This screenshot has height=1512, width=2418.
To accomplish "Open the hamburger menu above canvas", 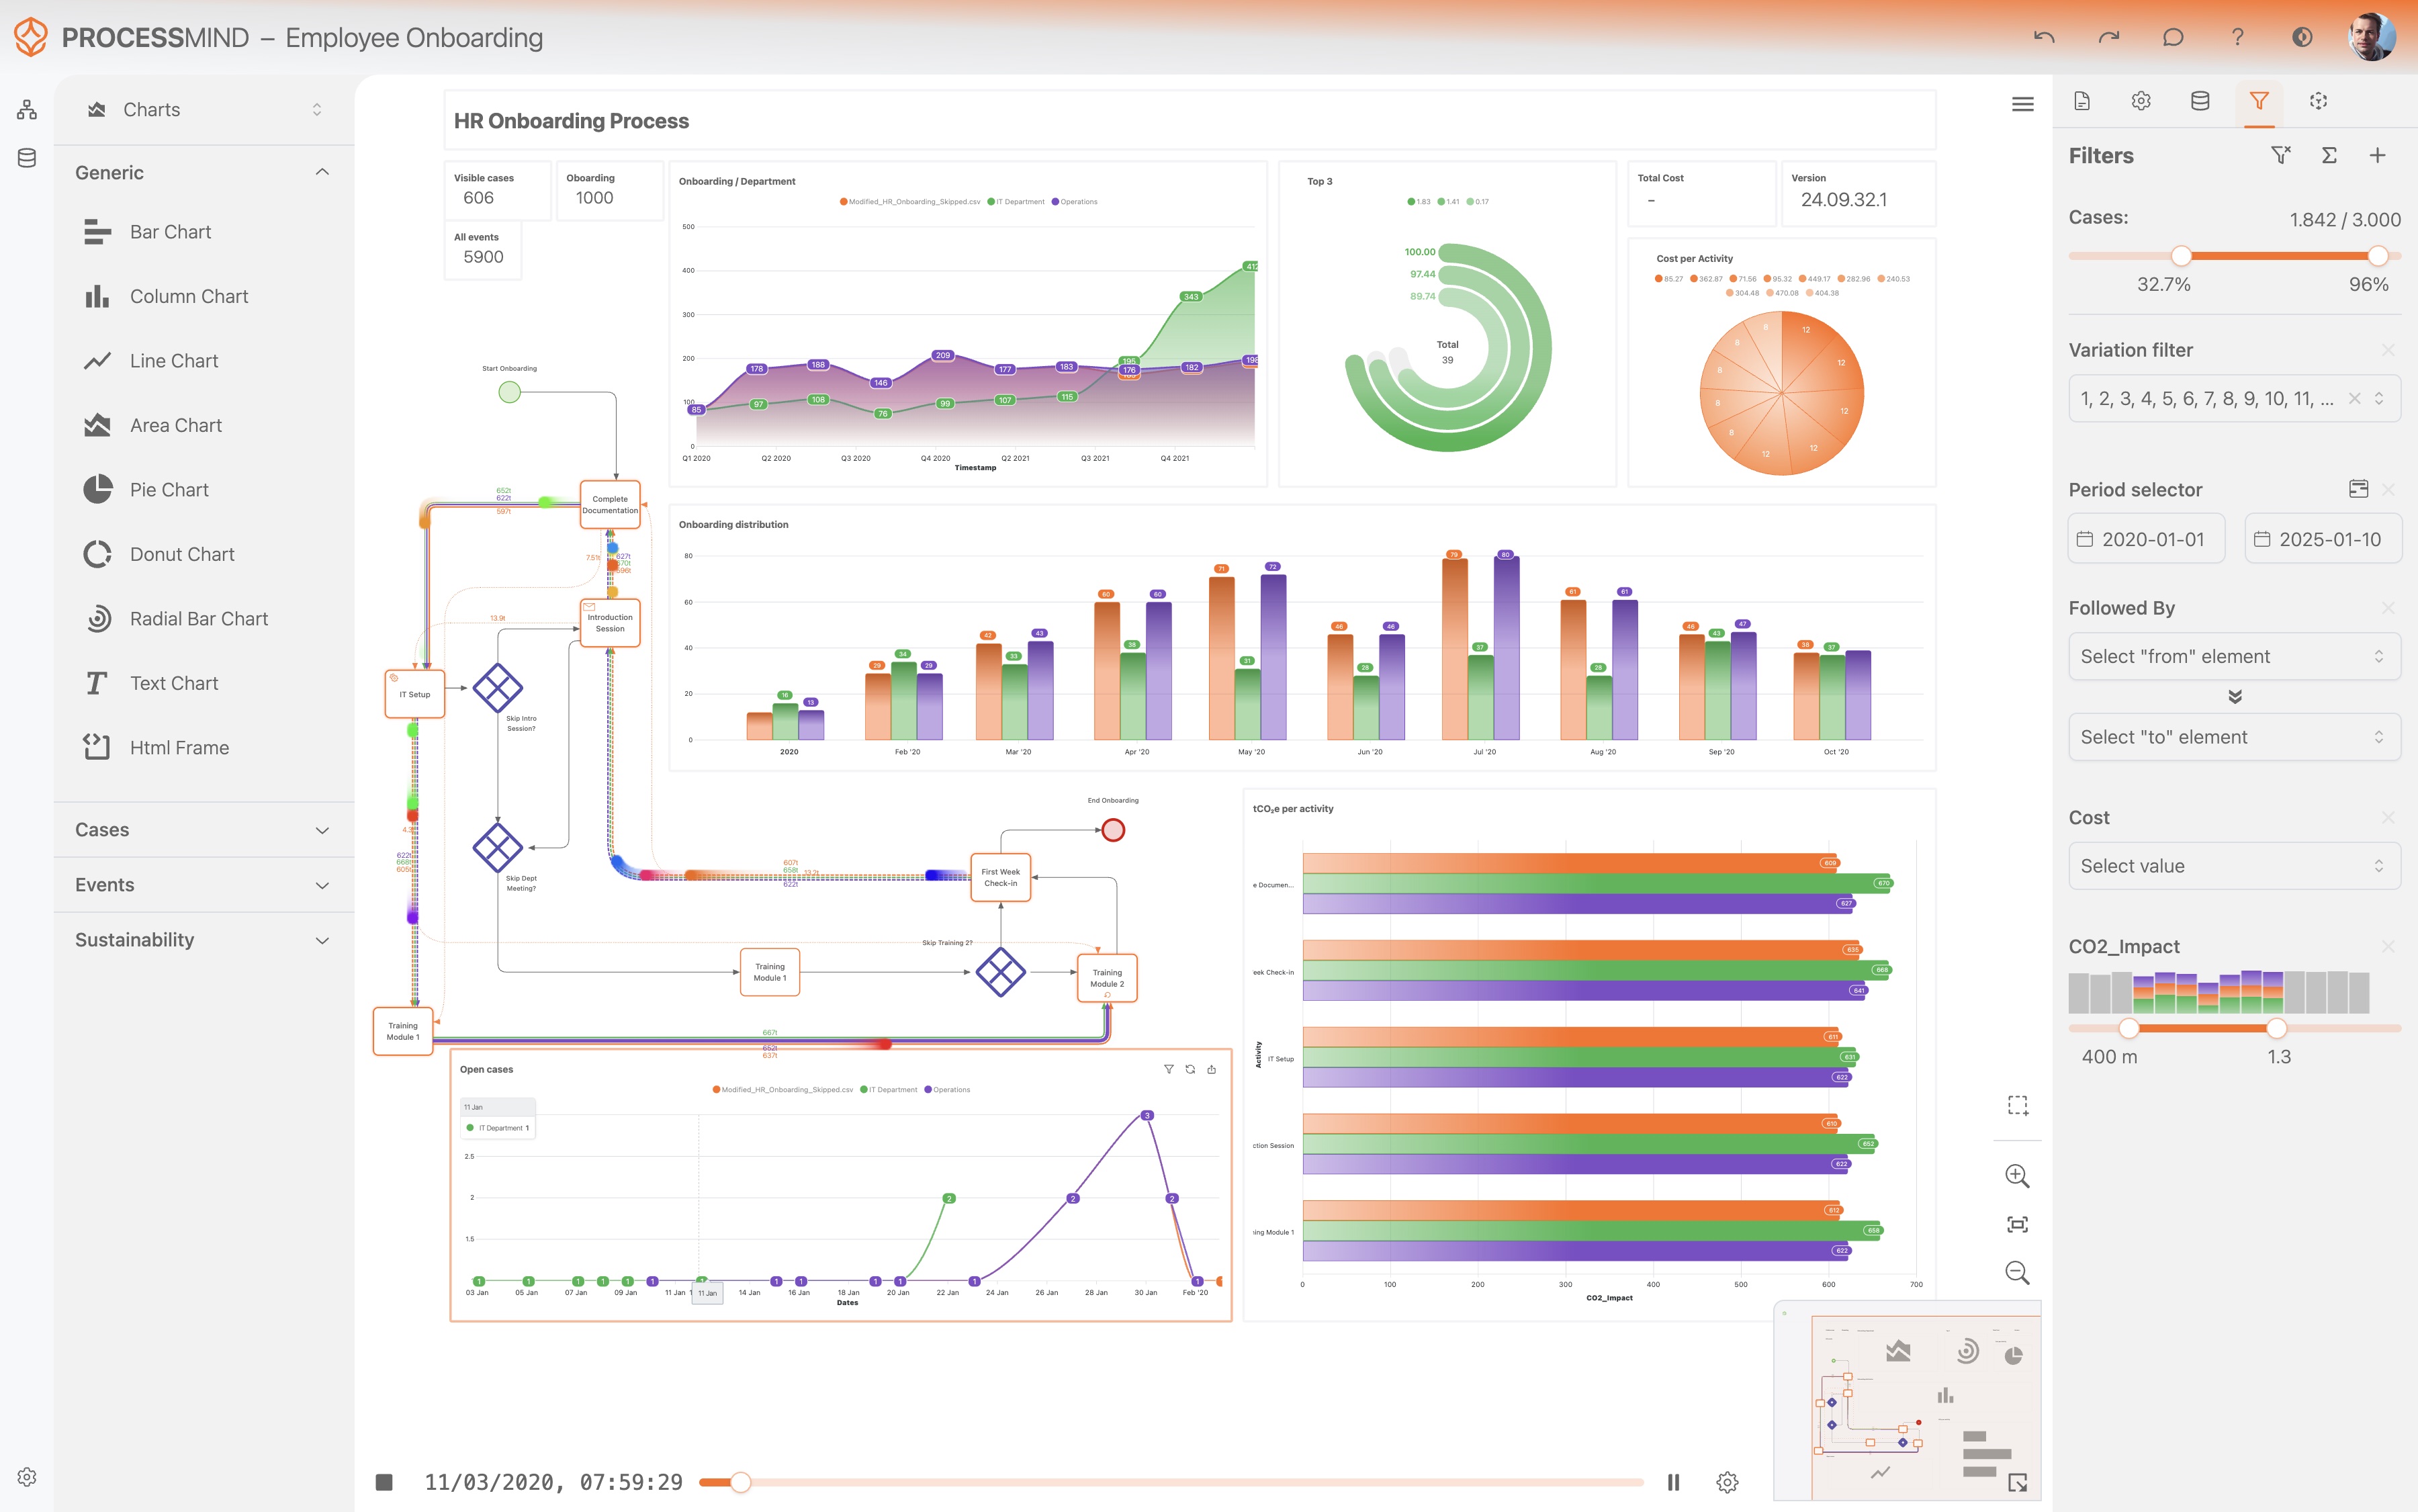I will (2022, 104).
